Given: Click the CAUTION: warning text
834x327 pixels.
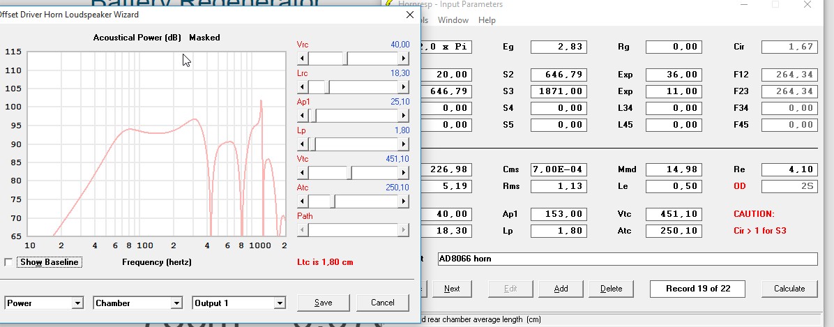Looking at the screenshot, I should 755,214.
